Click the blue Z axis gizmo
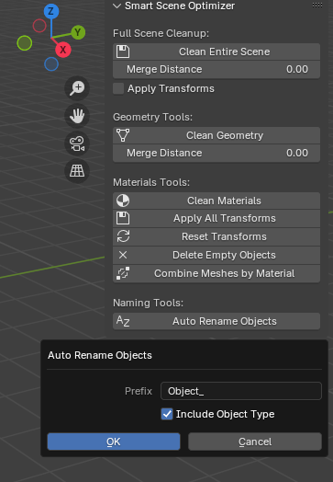Image resolution: width=333 pixels, height=482 pixels. pyautogui.click(x=51, y=12)
